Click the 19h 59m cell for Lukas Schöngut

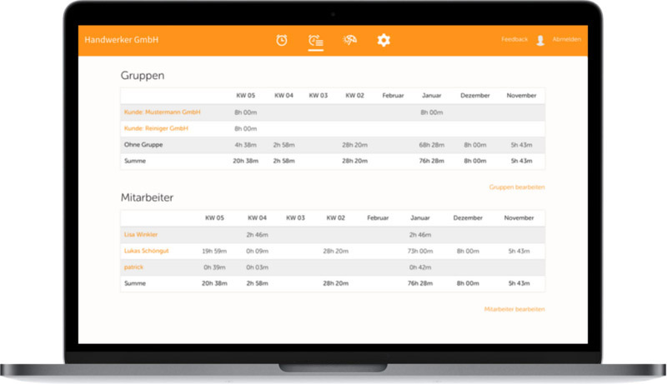[214, 251]
